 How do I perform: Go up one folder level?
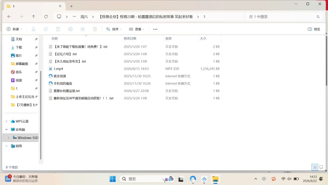coord(33,17)
